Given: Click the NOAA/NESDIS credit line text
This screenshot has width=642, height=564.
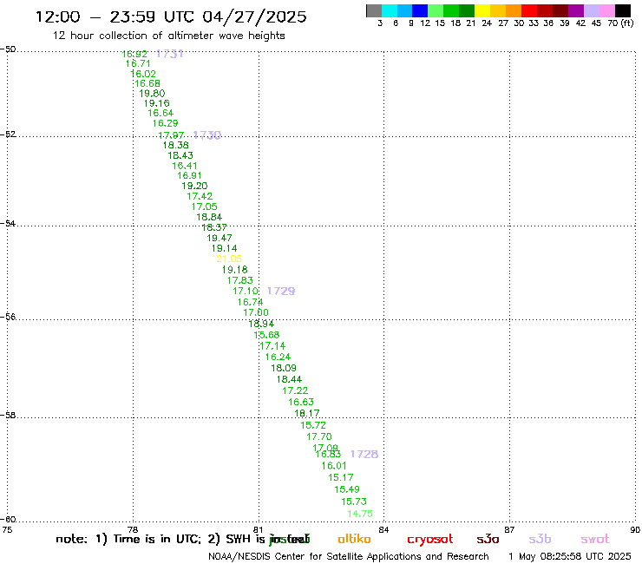Looking at the screenshot, I should (349, 557).
